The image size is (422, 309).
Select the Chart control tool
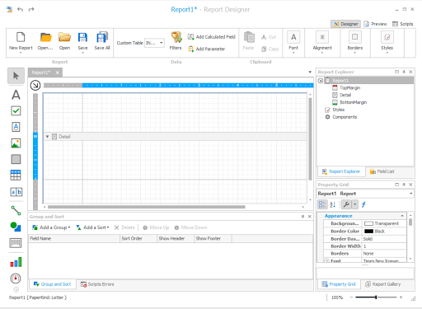pyautogui.click(x=16, y=262)
